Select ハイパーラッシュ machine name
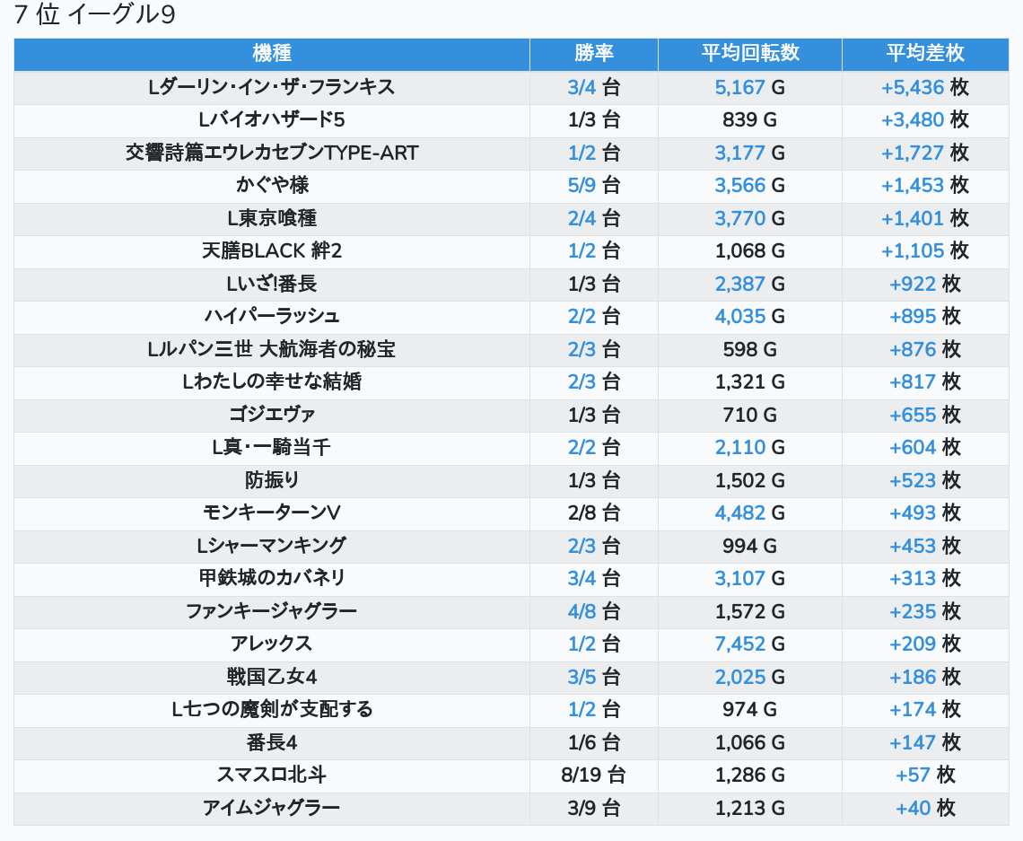 click(x=271, y=317)
